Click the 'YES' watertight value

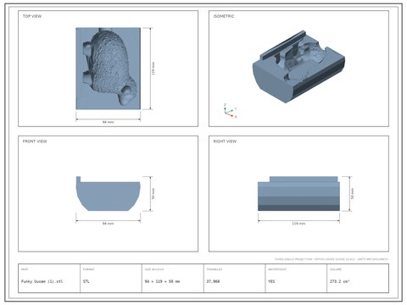coord(271,281)
